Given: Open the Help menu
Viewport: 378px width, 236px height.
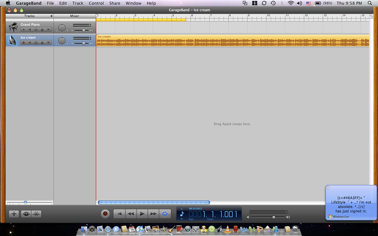Looking at the screenshot, I should (x=151, y=3).
